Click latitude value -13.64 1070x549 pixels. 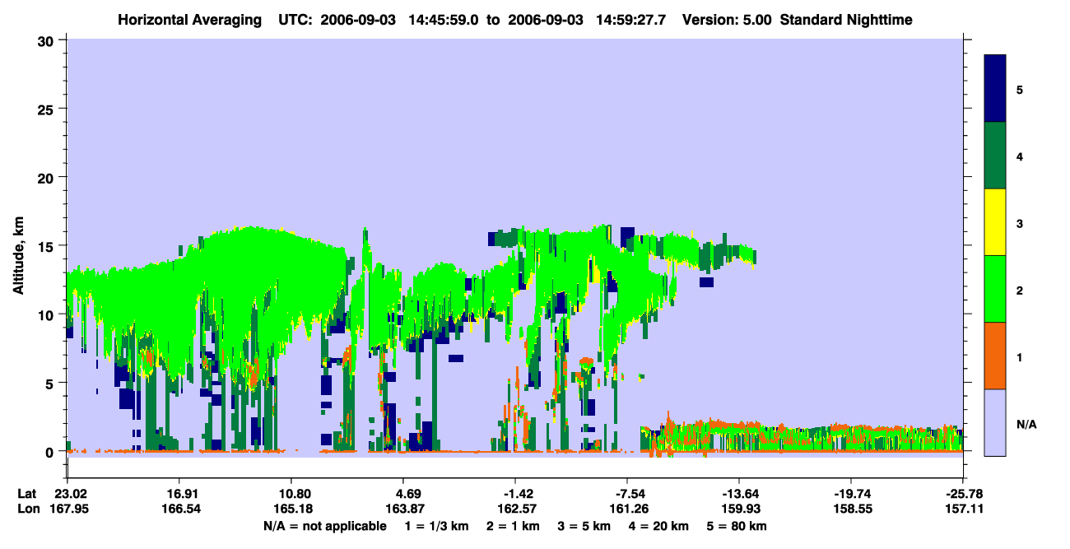739,494
